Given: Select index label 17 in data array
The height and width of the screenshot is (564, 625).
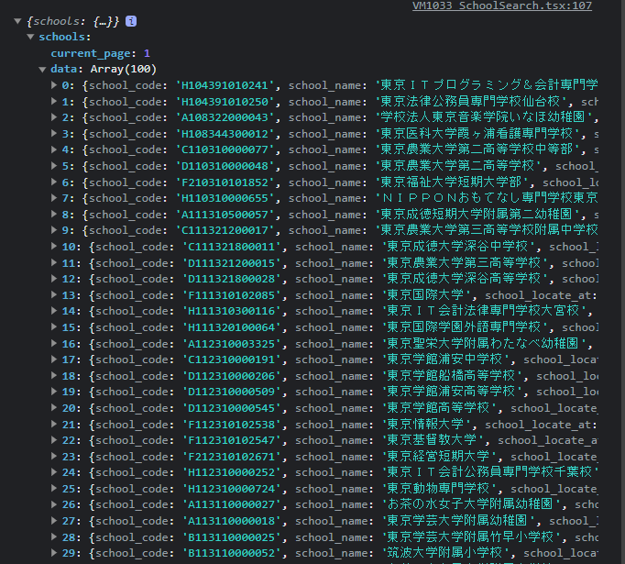Looking at the screenshot, I should 68,359.
